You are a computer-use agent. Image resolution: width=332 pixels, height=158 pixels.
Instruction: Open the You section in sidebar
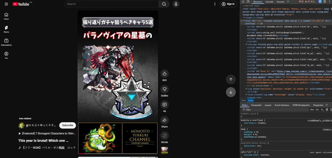coord(6,55)
